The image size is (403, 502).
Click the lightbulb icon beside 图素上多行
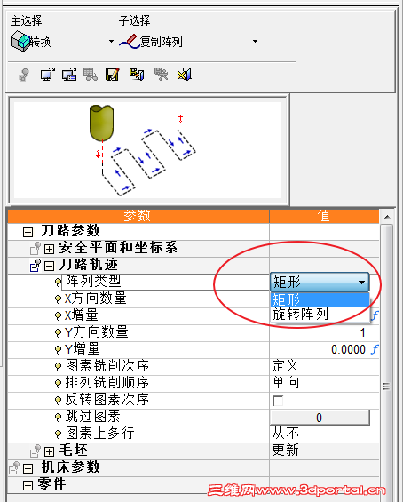(x=58, y=434)
